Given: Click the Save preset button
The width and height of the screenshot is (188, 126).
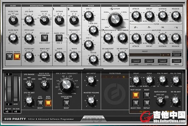Looking at the screenshot, I should pos(136,61).
